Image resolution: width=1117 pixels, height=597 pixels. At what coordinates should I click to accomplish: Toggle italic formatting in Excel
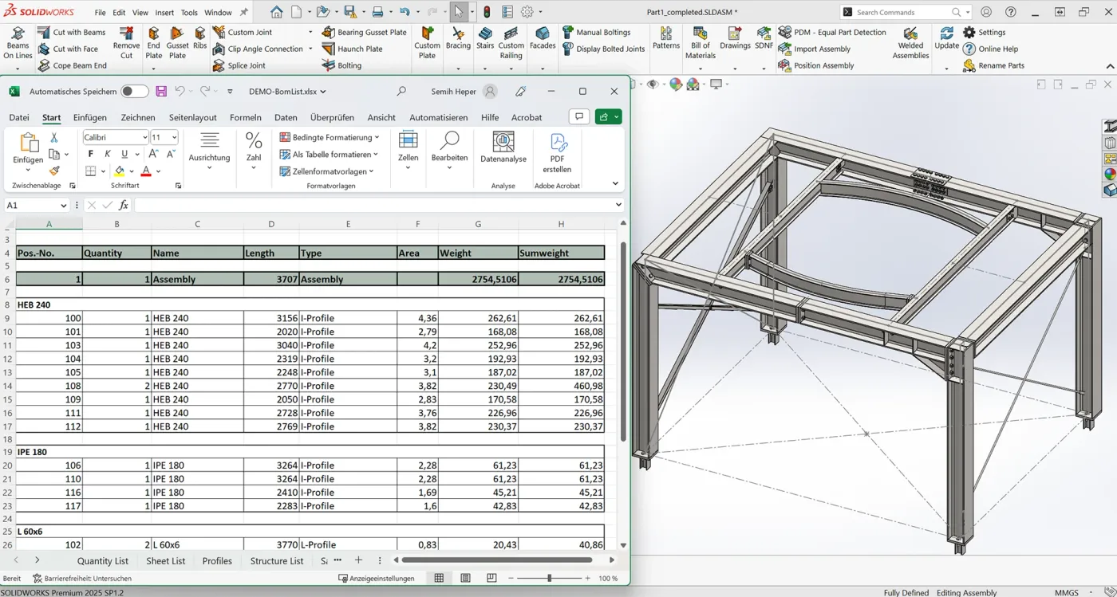pos(105,153)
